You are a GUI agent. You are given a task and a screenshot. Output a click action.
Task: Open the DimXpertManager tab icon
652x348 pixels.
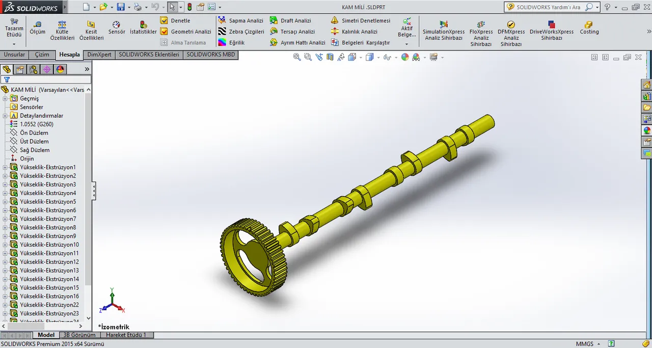46,69
